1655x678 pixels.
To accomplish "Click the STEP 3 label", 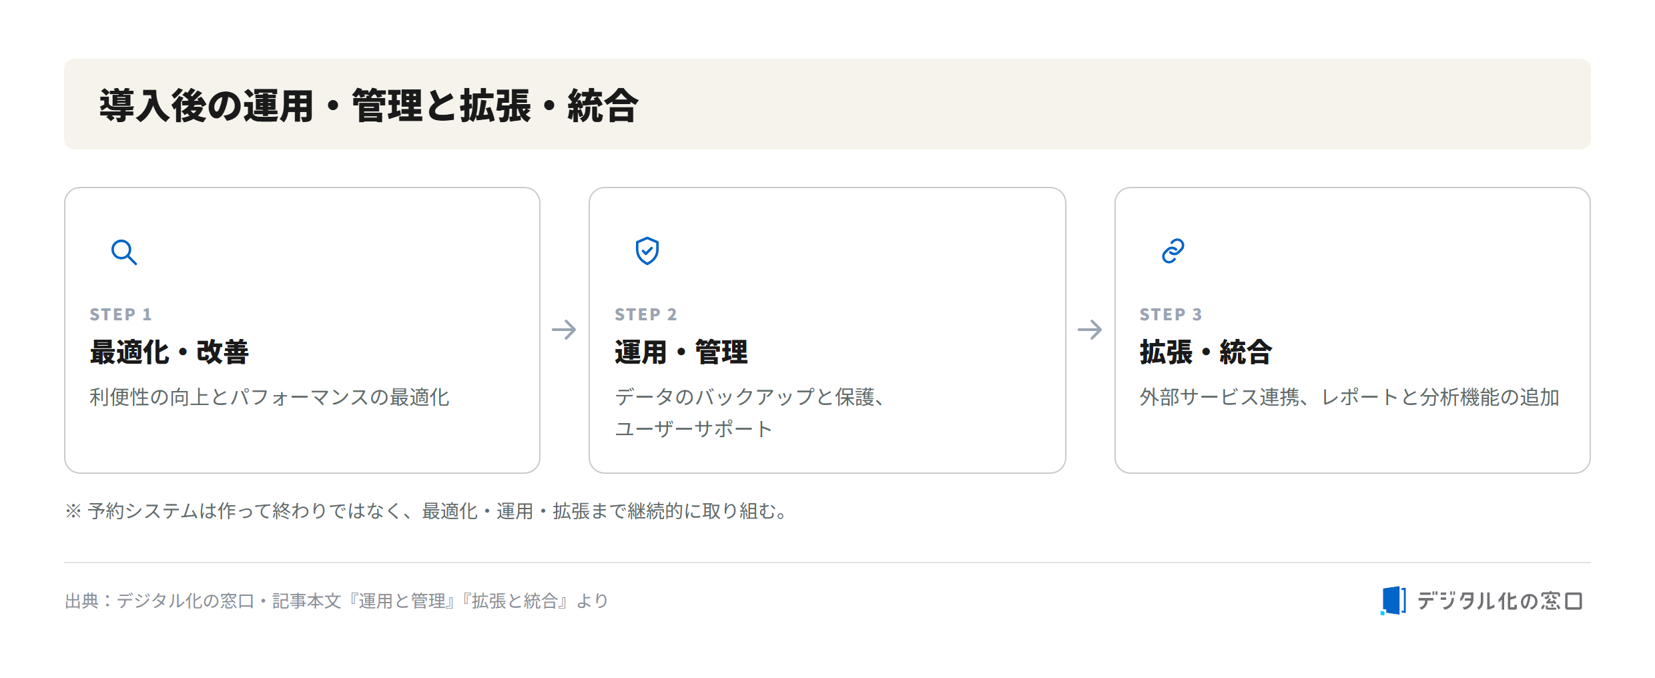I will 1171,314.
